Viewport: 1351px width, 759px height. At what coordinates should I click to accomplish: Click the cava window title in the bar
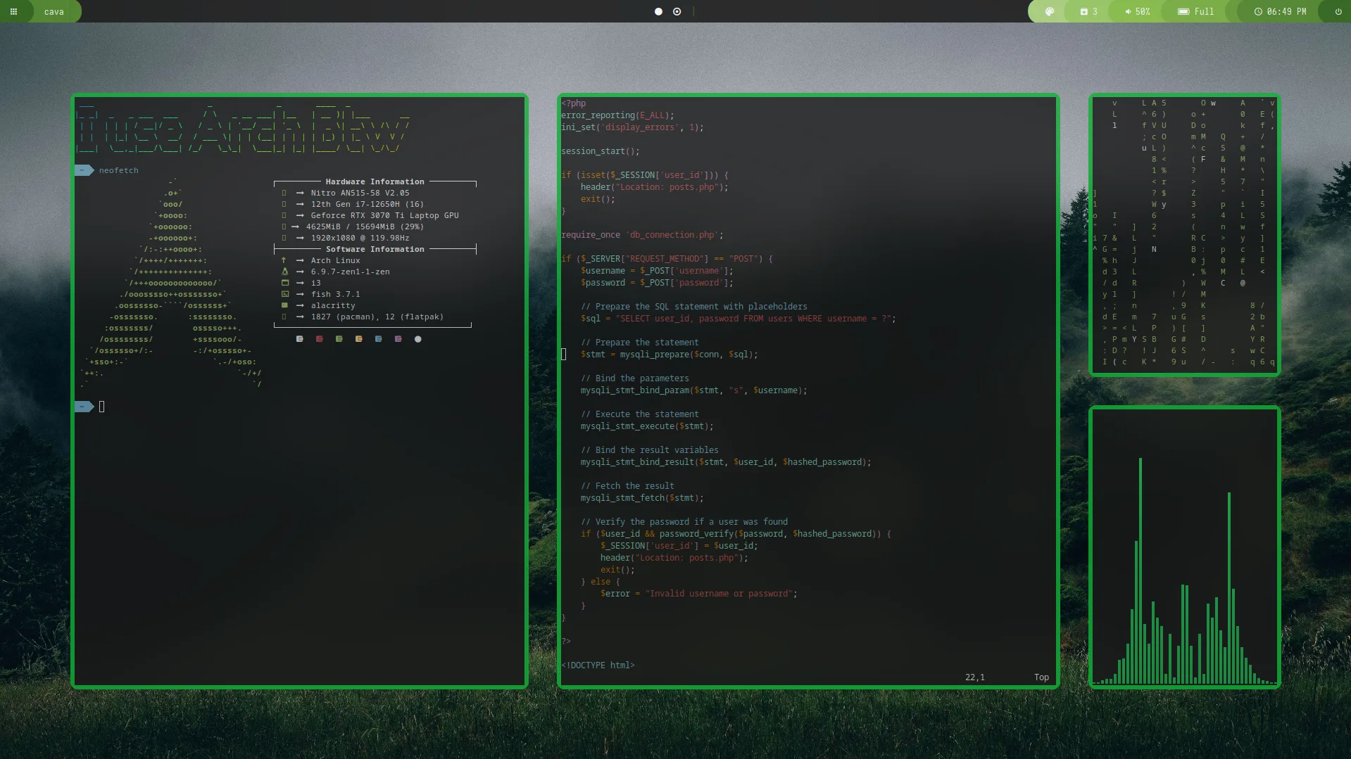click(x=54, y=12)
